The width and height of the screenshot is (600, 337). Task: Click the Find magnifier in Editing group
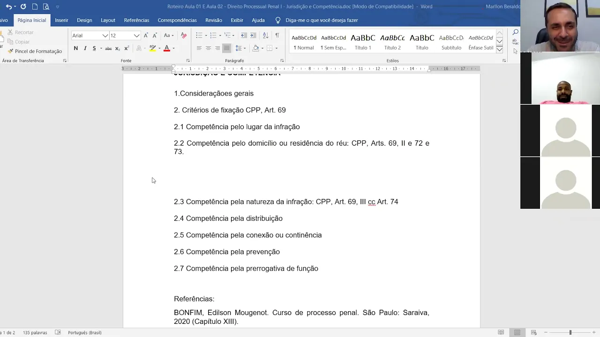click(x=515, y=32)
